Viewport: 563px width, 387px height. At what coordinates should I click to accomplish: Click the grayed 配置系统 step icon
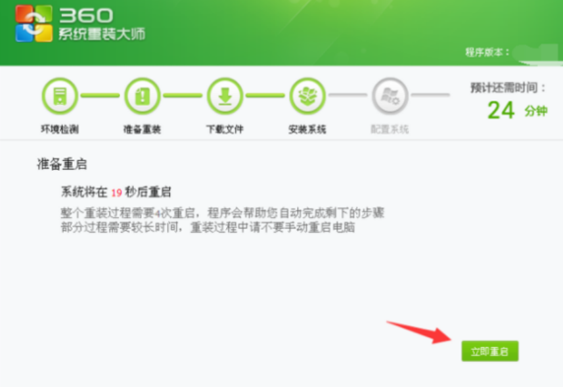[390, 96]
